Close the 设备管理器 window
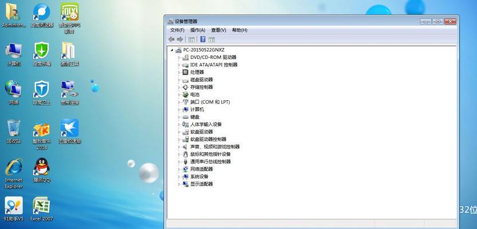477x229 pixels. pos(450,21)
